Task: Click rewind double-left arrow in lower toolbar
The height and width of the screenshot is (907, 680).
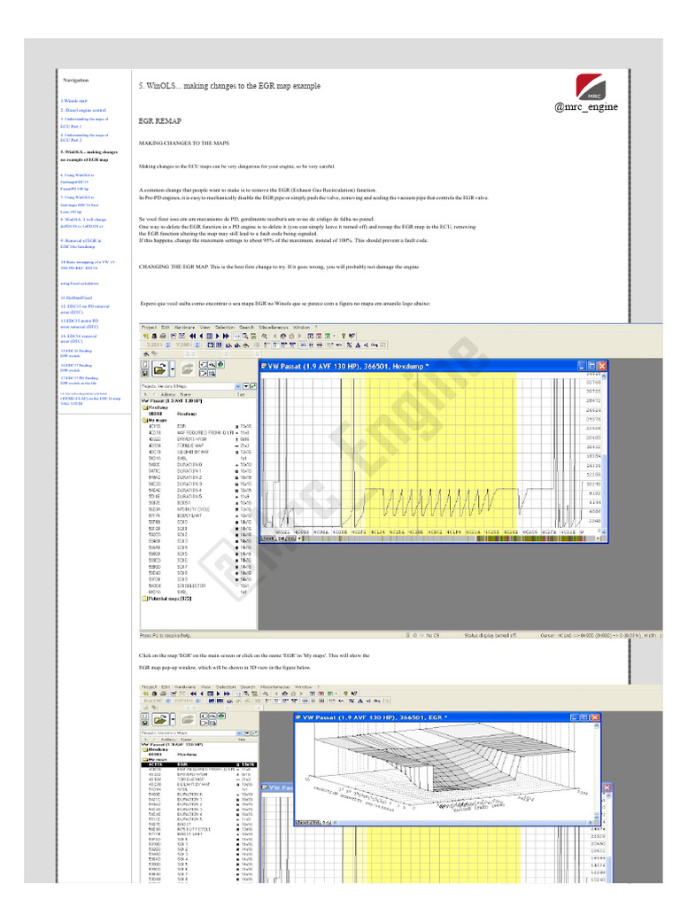Action: tap(193, 693)
